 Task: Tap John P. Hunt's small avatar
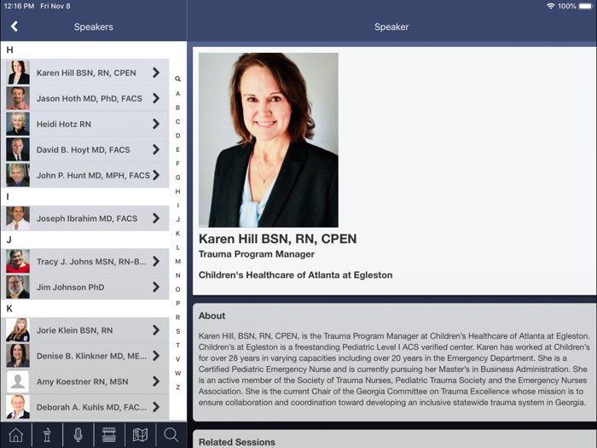(18, 175)
